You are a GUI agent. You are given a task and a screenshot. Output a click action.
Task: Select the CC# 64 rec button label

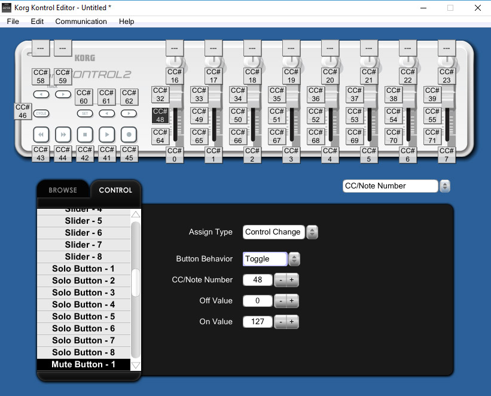pyautogui.click(x=160, y=136)
